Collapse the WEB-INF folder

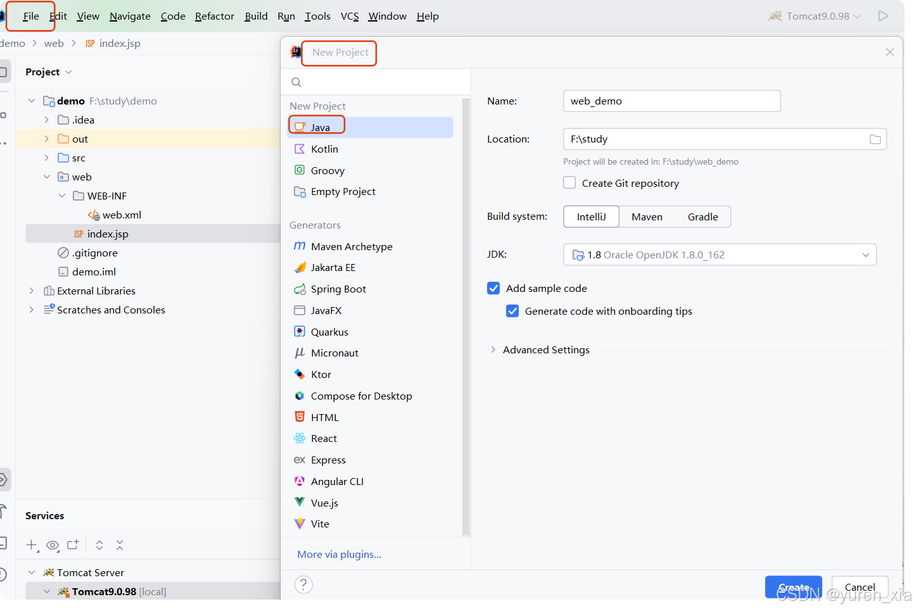pos(62,196)
